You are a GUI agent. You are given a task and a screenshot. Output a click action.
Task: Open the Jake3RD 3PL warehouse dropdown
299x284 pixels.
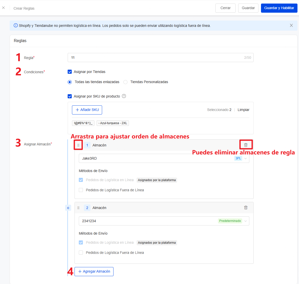point(245,158)
